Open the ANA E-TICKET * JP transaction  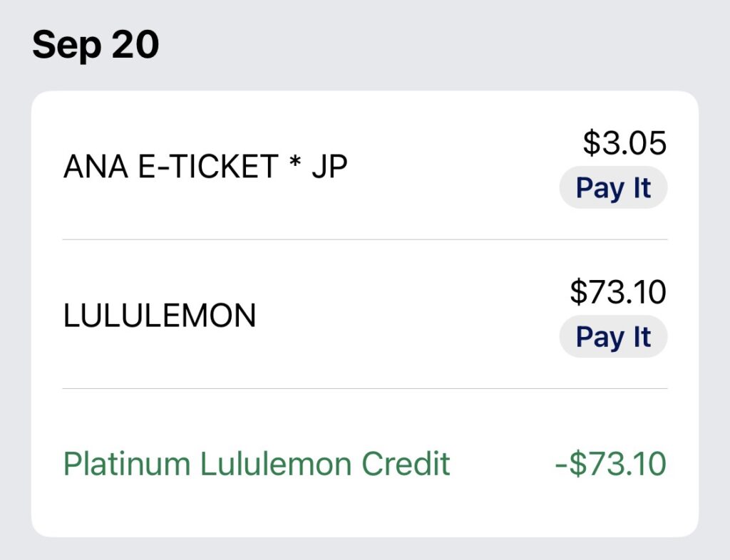pyautogui.click(x=205, y=167)
